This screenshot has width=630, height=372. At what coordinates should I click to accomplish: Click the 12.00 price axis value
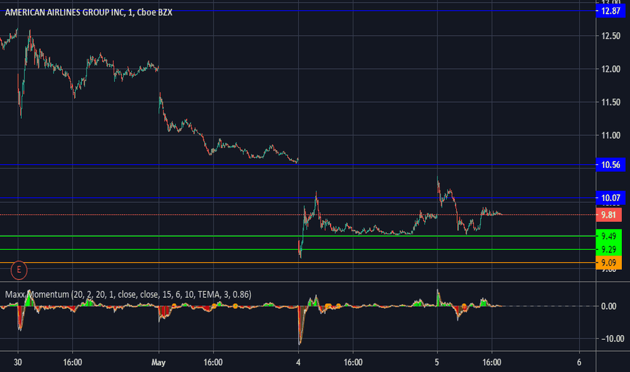click(x=610, y=69)
